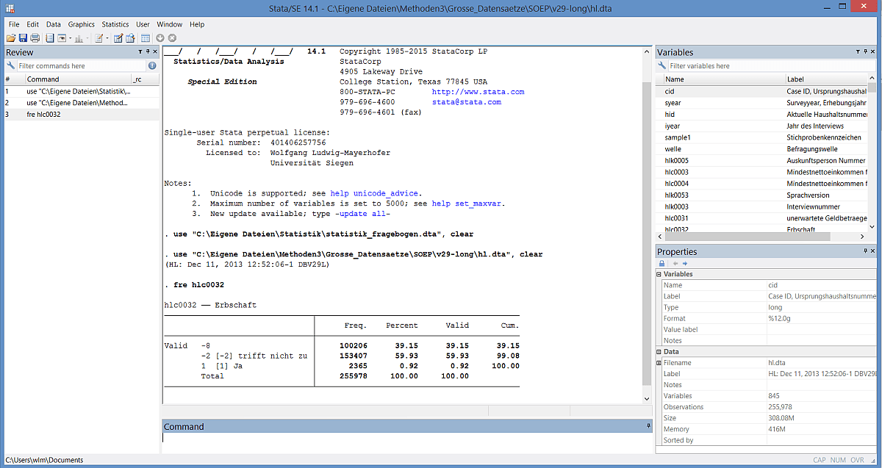
Task: Click the stata@stata.com email link
Action: 466,102
